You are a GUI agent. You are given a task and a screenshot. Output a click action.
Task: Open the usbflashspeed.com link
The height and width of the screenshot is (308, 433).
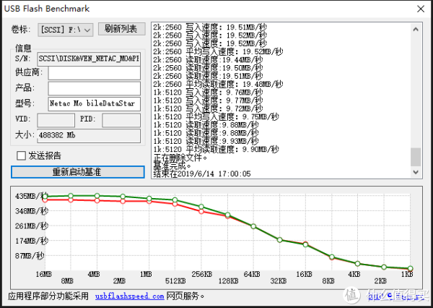[129, 296]
